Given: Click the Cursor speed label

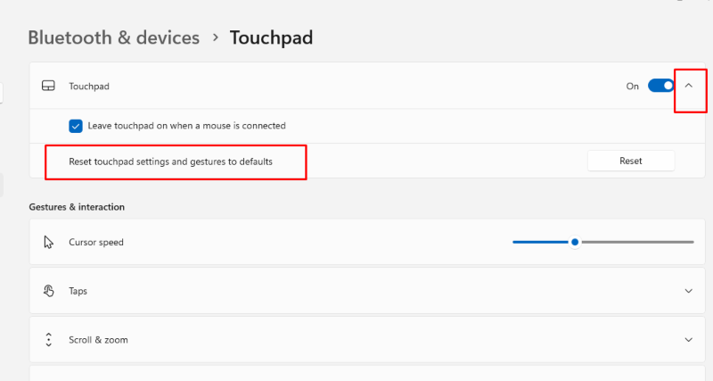Looking at the screenshot, I should click(96, 242).
